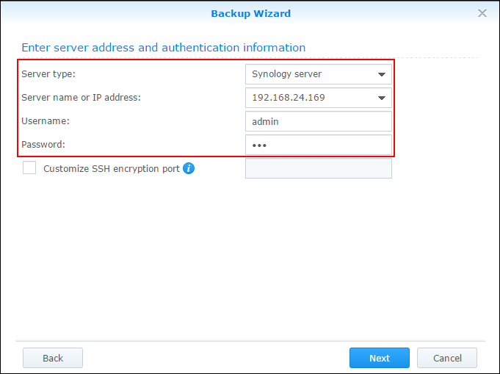Click the info icon beside SSH encryption port
This screenshot has width=500, height=374.
[189, 168]
